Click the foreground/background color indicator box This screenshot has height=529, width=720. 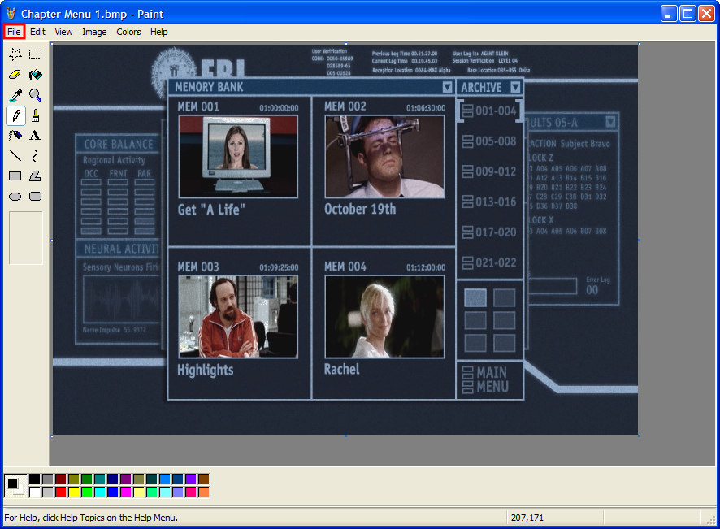pos(15,486)
